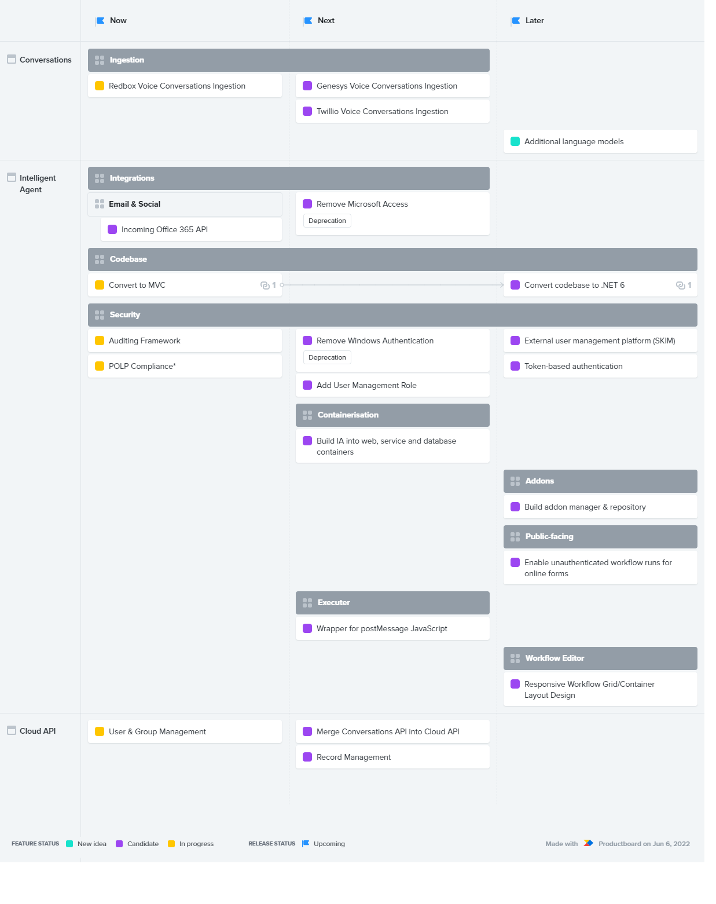Click the Codebase component grid icon

pos(100,259)
